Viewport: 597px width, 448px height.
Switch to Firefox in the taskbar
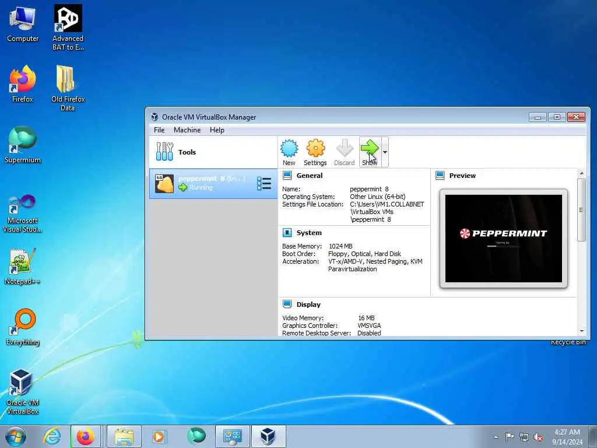click(x=85, y=436)
